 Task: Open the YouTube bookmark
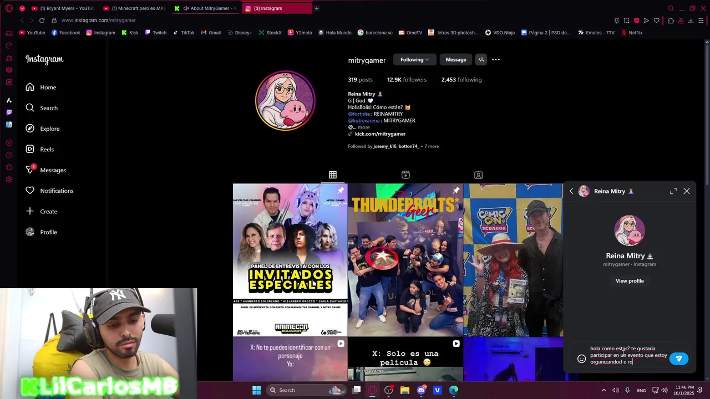point(32,33)
